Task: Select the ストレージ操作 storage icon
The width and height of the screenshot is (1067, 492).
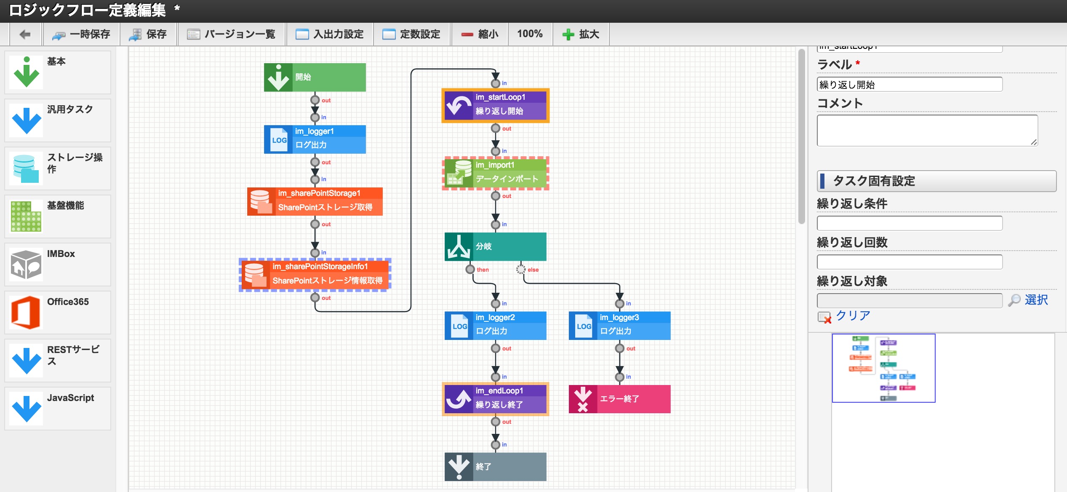Action: (26, 168)
